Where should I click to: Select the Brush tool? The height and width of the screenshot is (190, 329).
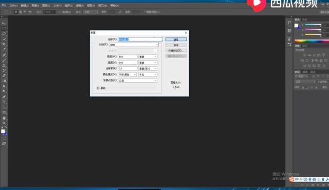point(4,60)
